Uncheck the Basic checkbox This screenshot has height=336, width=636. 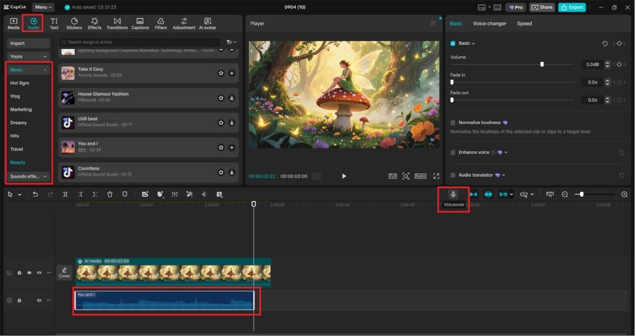[453, 43]
